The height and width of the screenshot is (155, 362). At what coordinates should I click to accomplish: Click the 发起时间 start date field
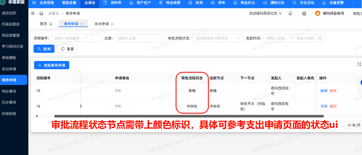[277, 38]
